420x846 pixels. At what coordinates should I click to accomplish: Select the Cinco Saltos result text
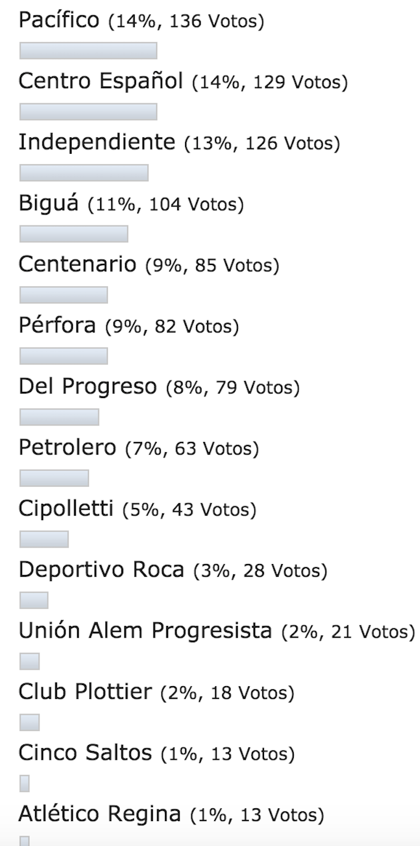[157, 753]
